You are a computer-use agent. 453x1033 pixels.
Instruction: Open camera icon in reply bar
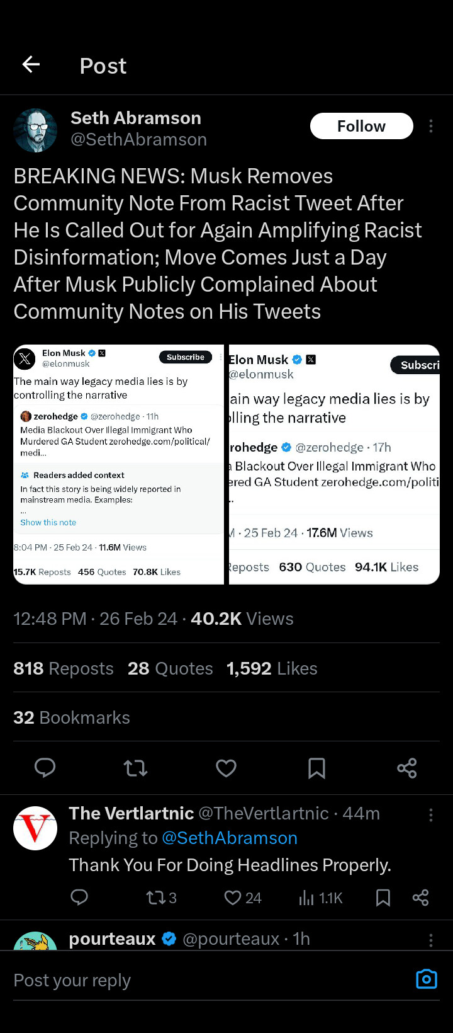(427, 979)
